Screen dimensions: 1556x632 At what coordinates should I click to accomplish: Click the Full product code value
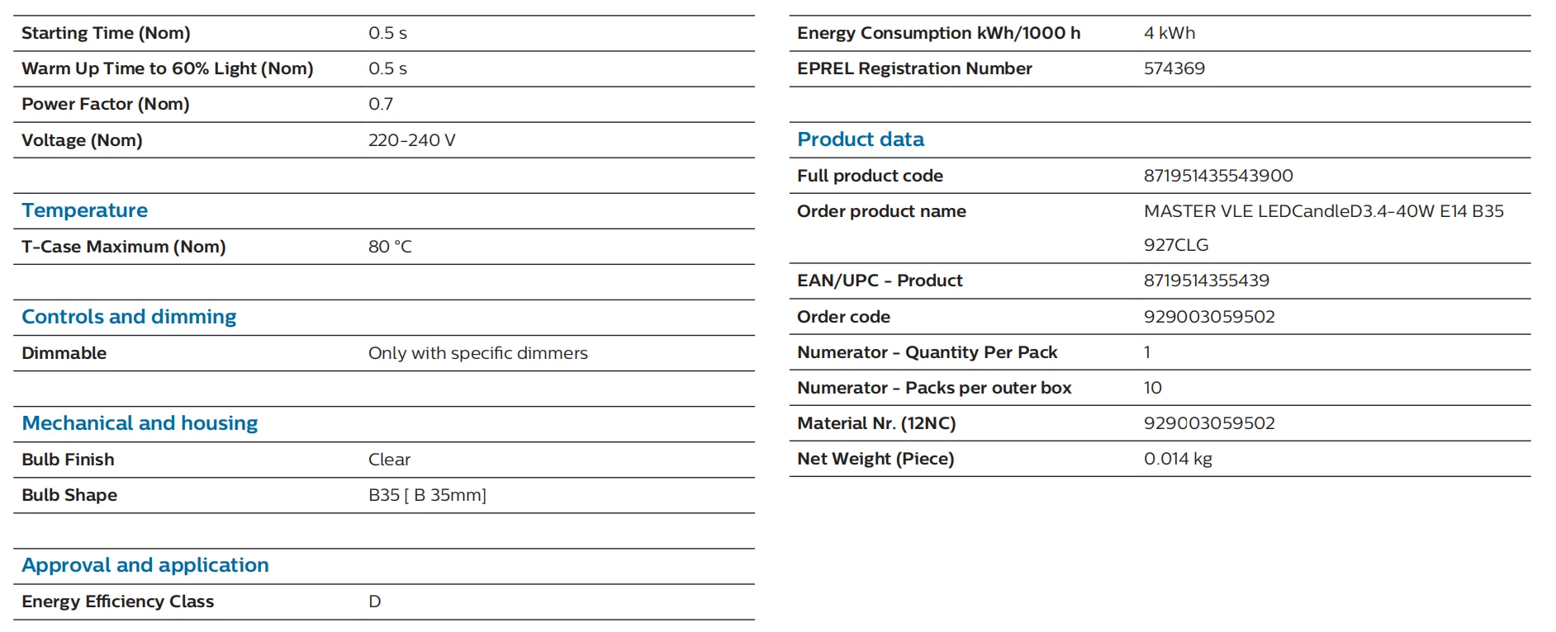click(1218, 176)
